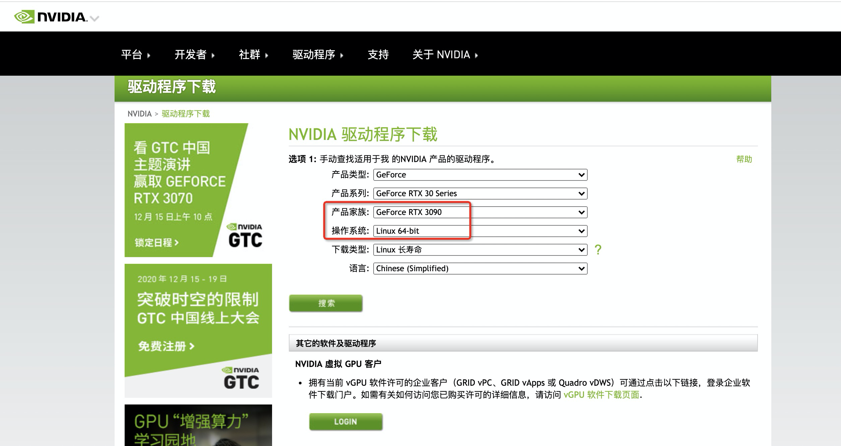Click the GTC logo in RTX 3070 banner
The width and height of the screenshot is (841, 446).
pos(245,236)
